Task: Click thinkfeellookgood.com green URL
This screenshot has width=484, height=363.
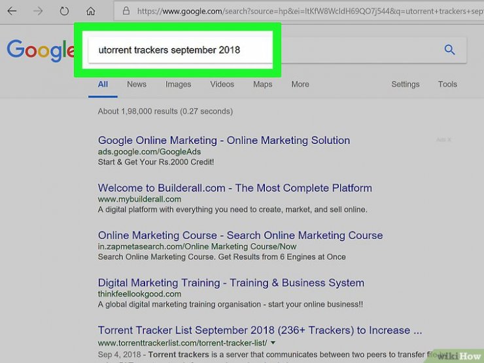Action: click(x=139, y=294)
